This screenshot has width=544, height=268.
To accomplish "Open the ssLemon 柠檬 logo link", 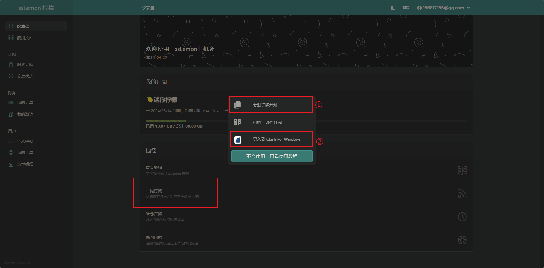I will (36, 8).
